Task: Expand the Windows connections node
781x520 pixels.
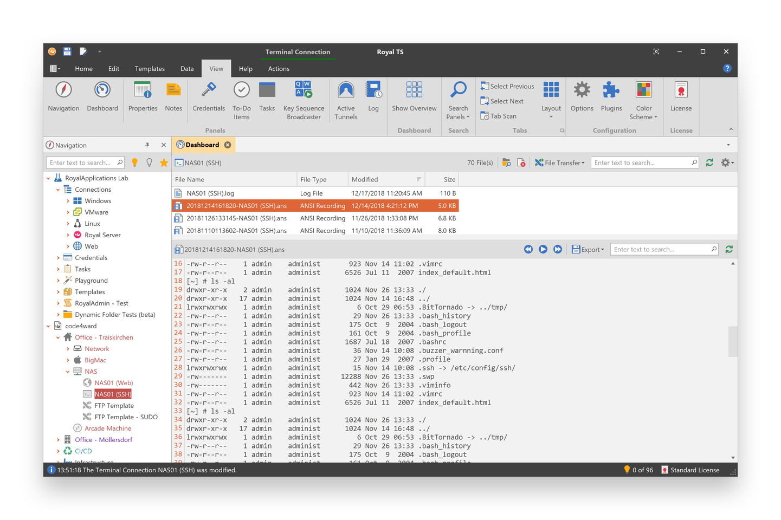Action: pos(69,200)
